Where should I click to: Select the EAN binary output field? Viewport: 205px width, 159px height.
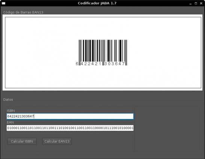pyautogui.click(x=70, y=128)
